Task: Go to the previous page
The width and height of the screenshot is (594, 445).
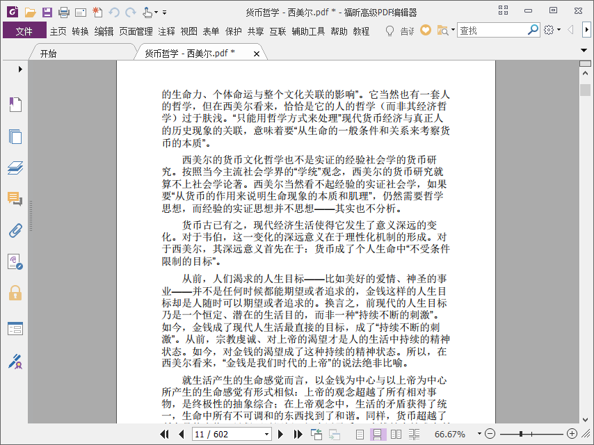Action: click(x=181, y=434)
